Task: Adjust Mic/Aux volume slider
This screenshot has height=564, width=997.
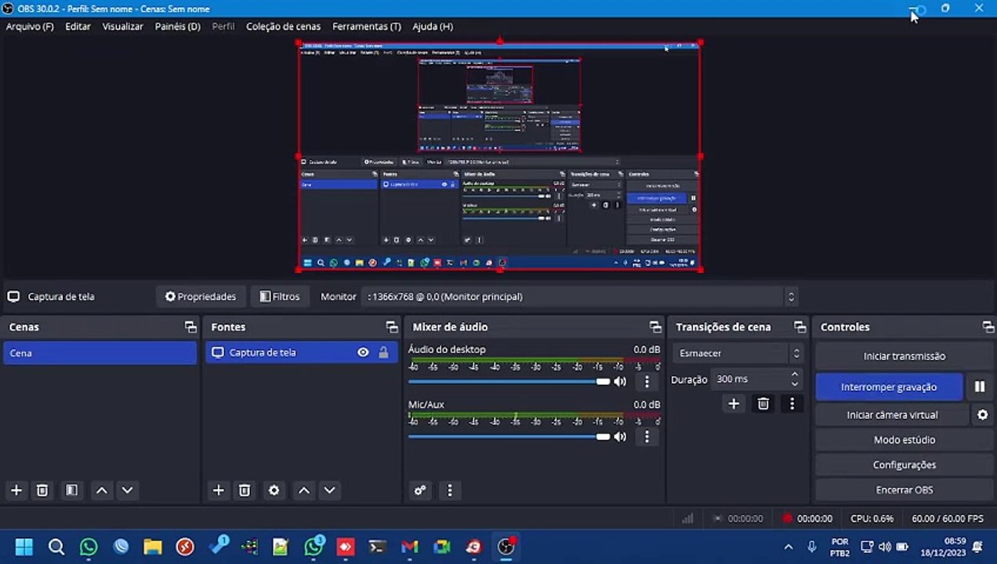Action: coord(509,436)
